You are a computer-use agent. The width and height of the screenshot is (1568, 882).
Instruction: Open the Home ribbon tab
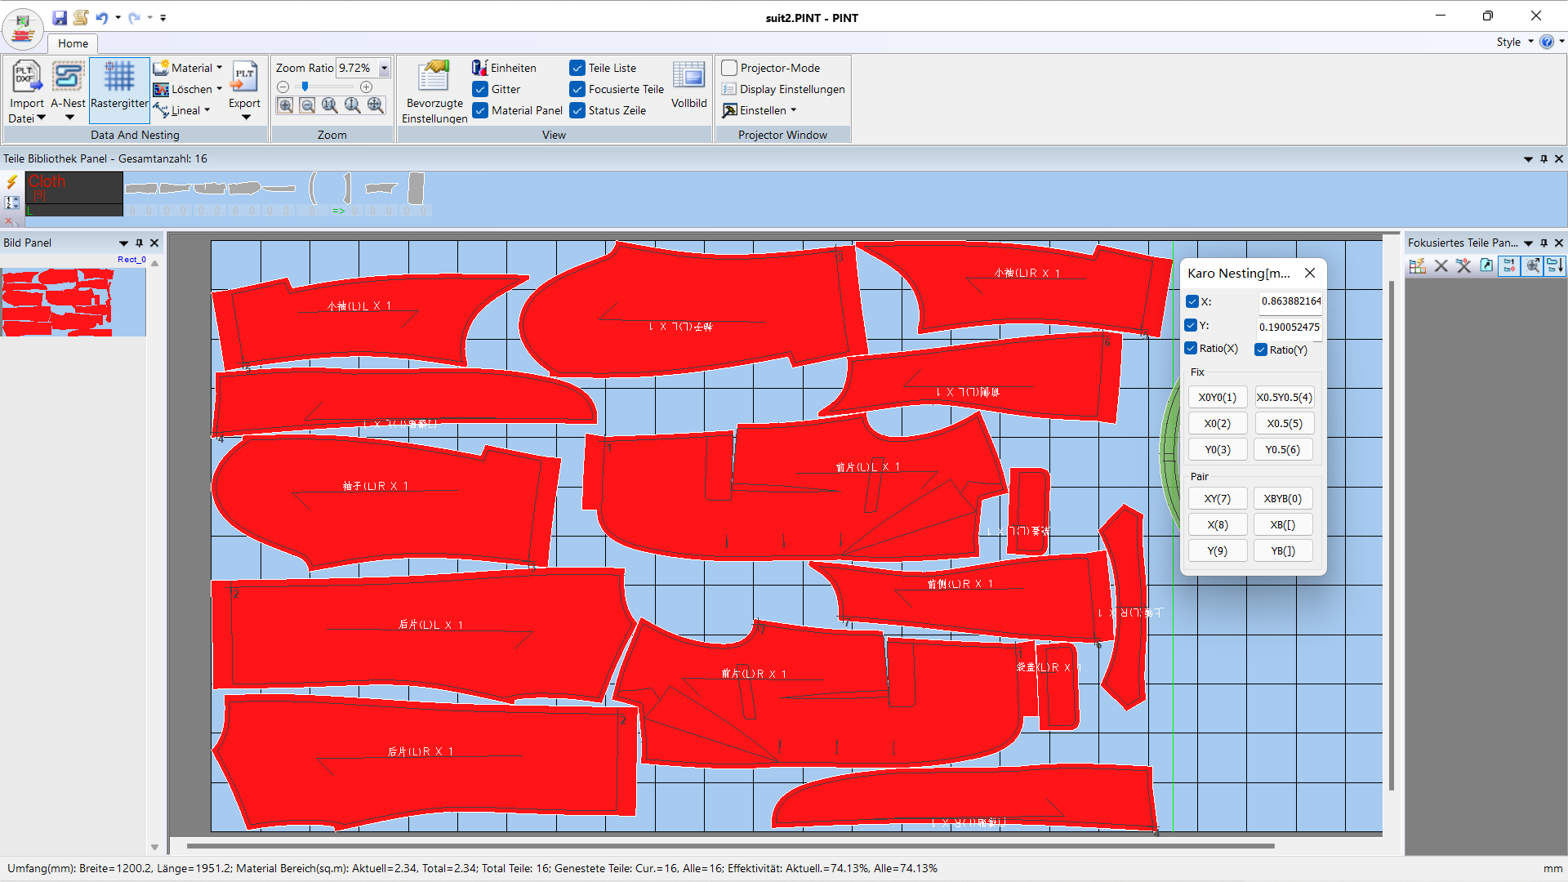(x=72, y=43)
